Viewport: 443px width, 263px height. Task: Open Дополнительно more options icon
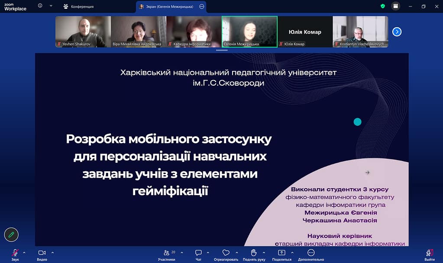pos(310,253)
